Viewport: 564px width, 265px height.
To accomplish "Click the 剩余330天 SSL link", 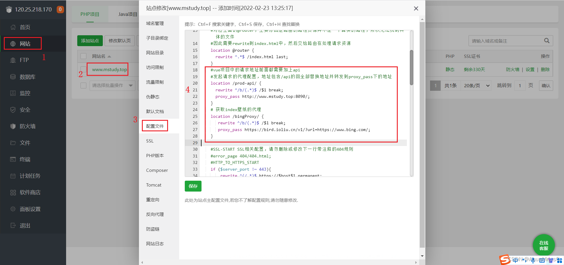I will [474, 69].
